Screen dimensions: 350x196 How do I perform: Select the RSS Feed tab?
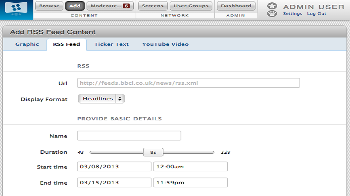(66, 44)
